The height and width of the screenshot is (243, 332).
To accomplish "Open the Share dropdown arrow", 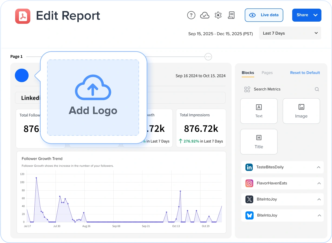I will [315, 15].
